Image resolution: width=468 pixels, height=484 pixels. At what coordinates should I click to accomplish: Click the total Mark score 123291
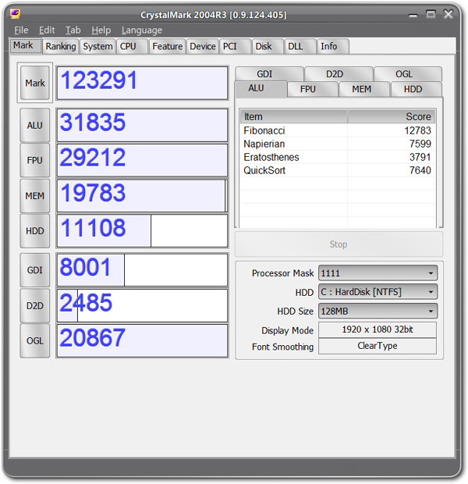(142, 83)
